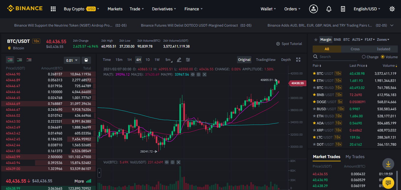Select the Volume radio button
The height and width of the screenshot is (190, 401).
click(x=383, y=57)
